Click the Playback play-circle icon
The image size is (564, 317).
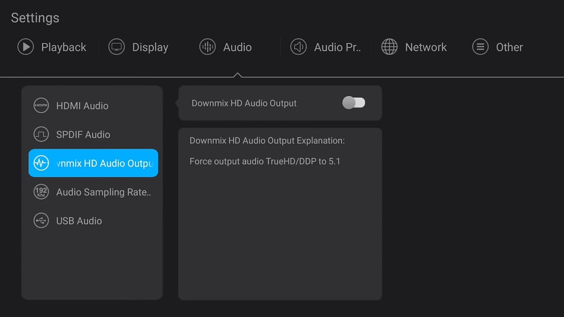click(x=25, y=47)
